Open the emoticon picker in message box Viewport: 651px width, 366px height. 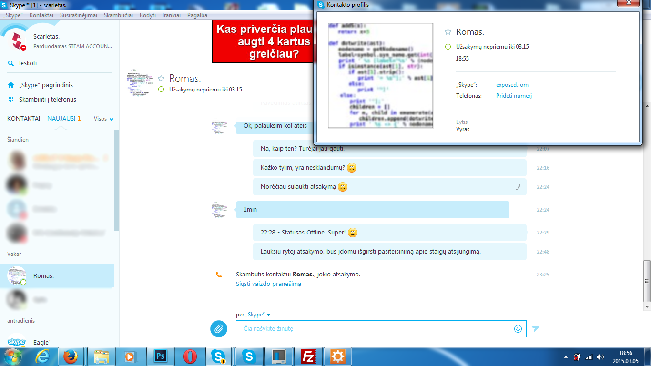pyautogui.click(x=518, y=328)
